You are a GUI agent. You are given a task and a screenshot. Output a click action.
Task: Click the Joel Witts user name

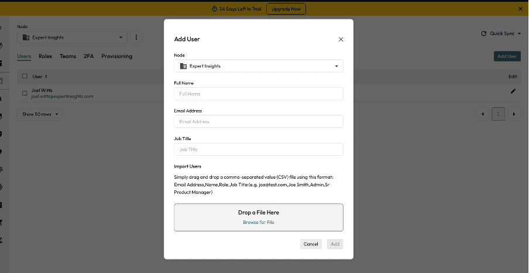[42, 90]
